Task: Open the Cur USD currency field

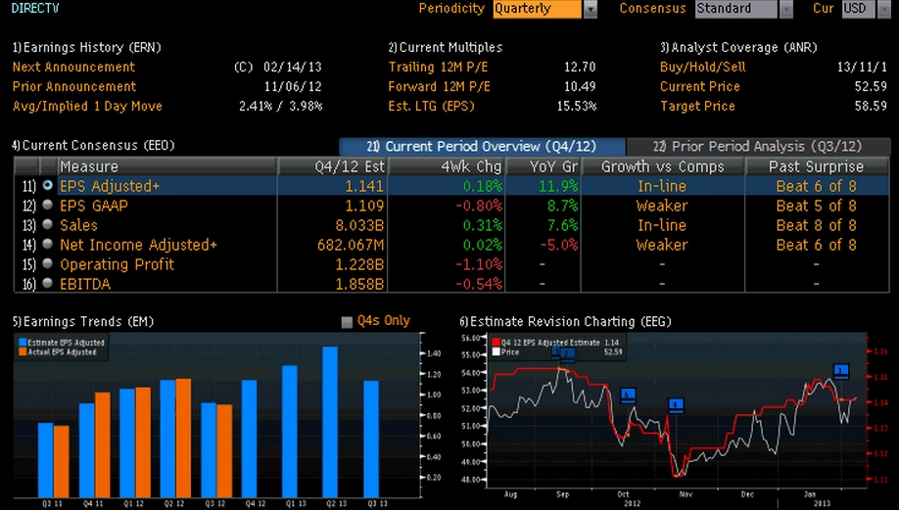Action: pyautogui.click(x=858, y=9)
